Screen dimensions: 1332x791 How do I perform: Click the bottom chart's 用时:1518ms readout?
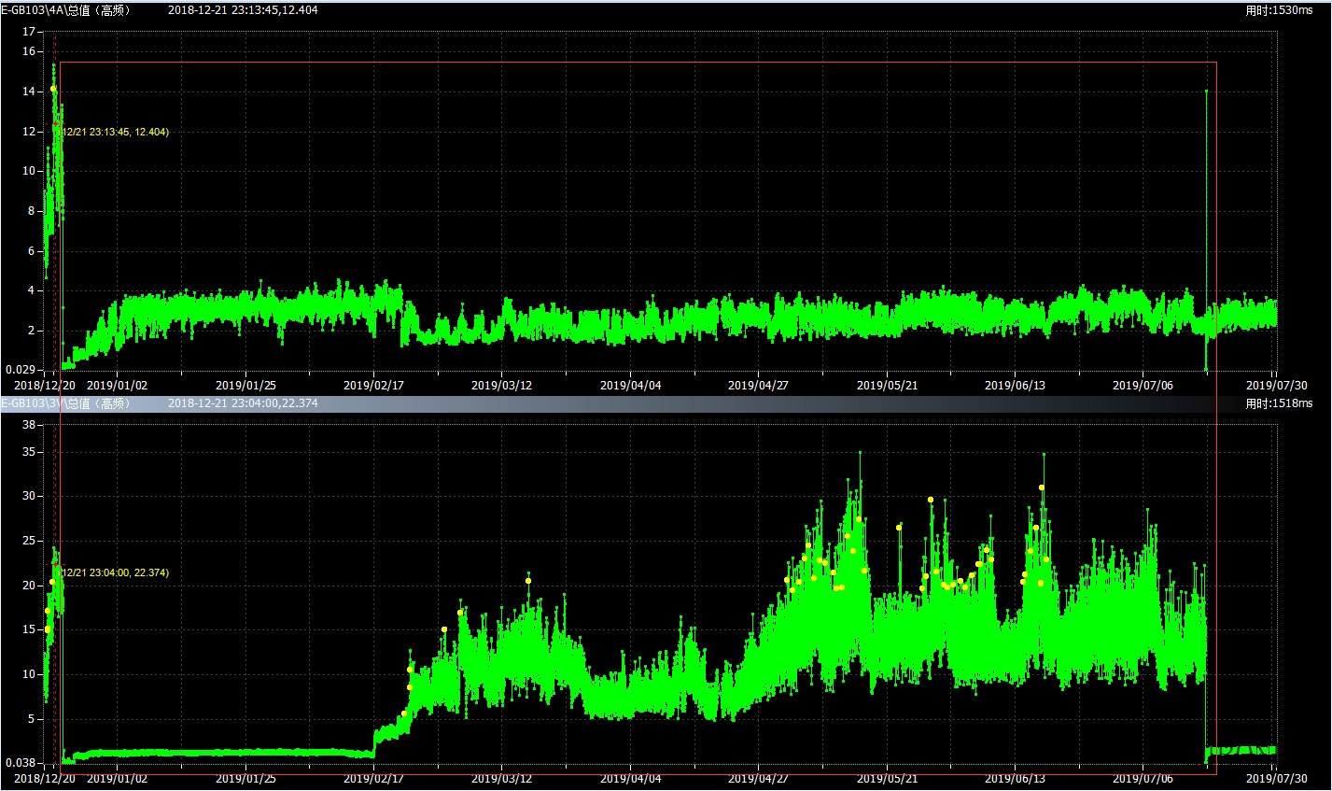(1278, 403)
